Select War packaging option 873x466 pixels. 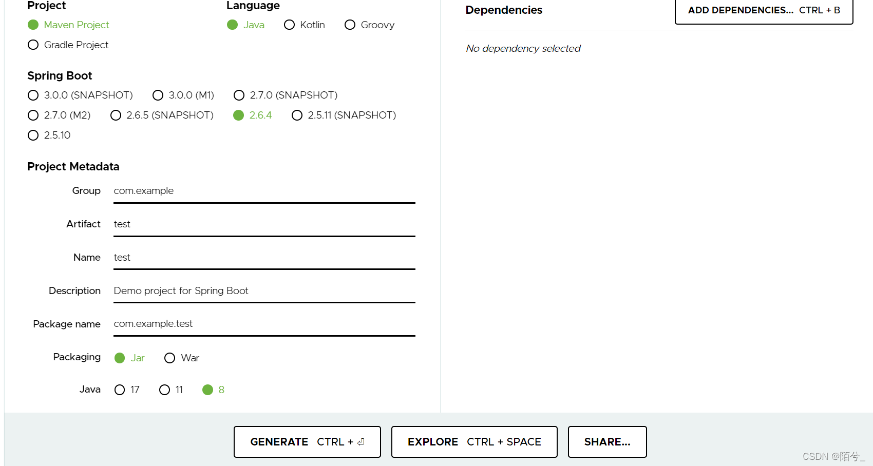coord(182,358)
